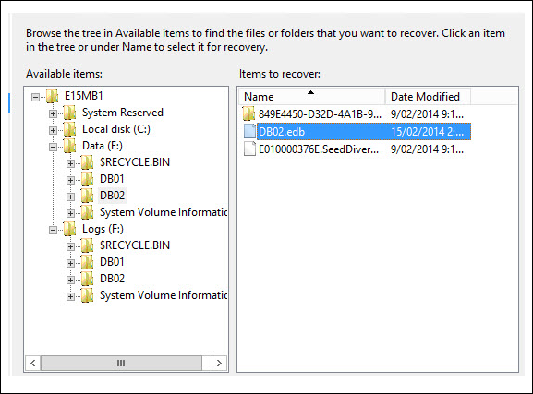Select DB01 folder under Logs (F:)

[112, 262]
